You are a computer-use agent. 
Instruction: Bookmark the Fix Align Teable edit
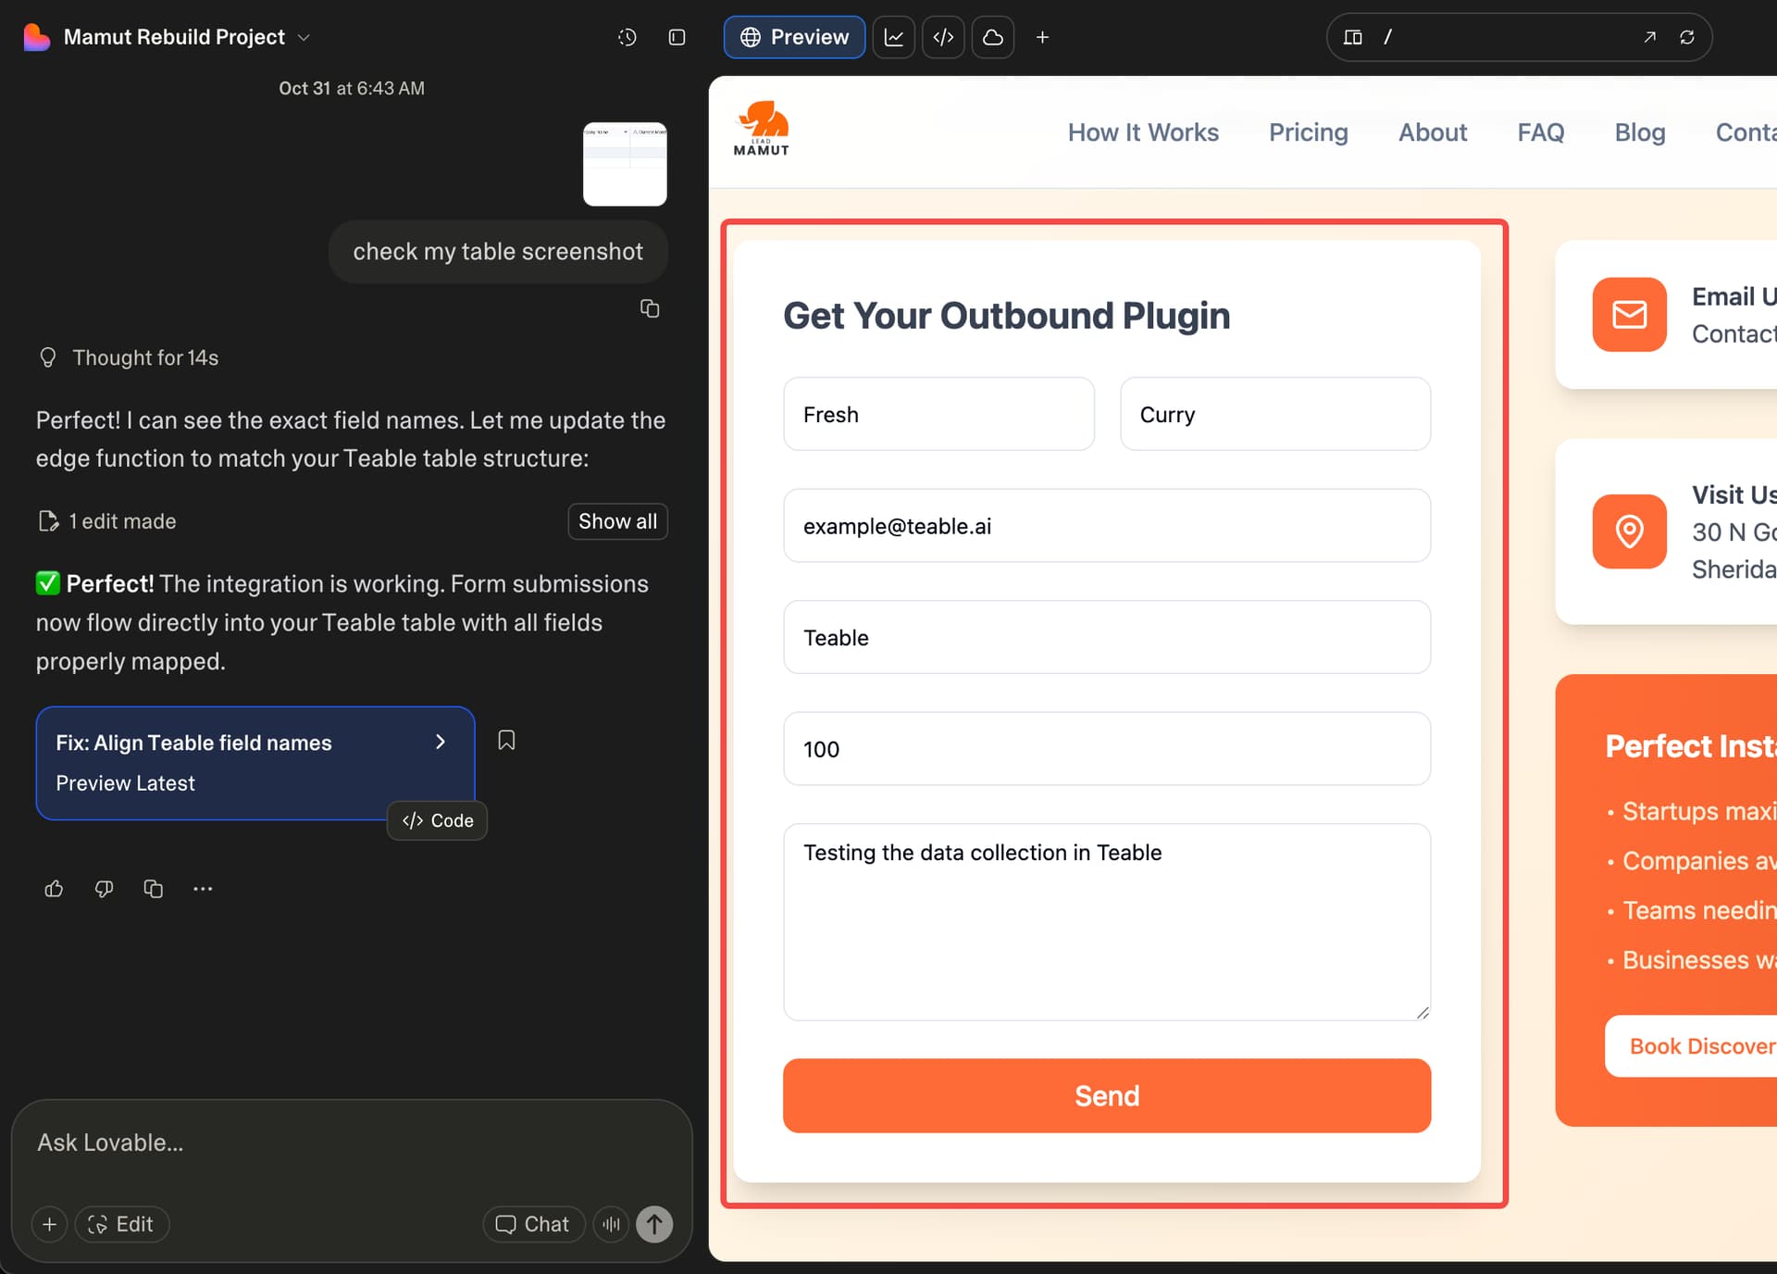pos(506,740)
